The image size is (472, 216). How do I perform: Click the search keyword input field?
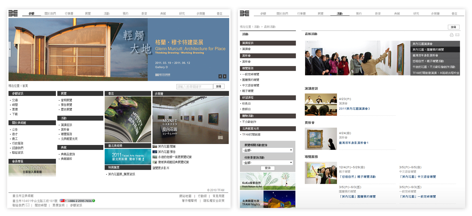point(195,87)
